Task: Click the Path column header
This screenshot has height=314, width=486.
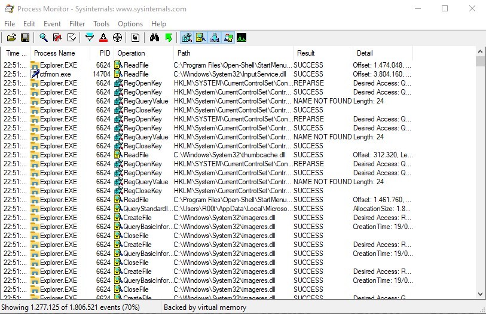Action: [x=233, y=53]
